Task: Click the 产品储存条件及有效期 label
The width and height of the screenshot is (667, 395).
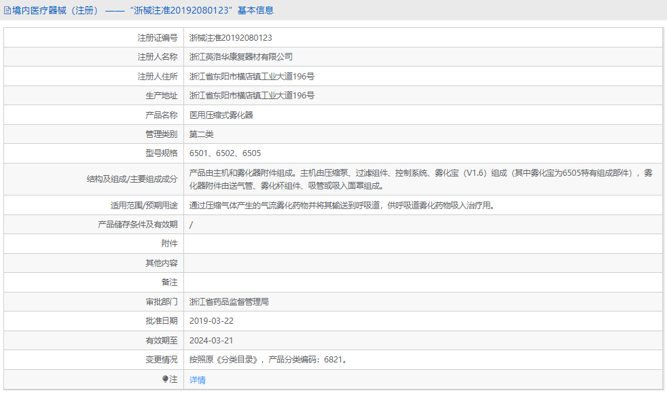Action: coord(137,225)
